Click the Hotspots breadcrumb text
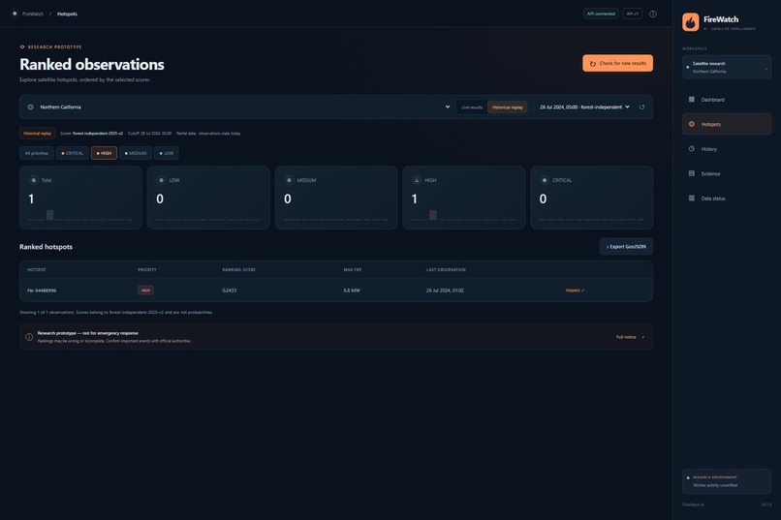 tap(67, 14)
